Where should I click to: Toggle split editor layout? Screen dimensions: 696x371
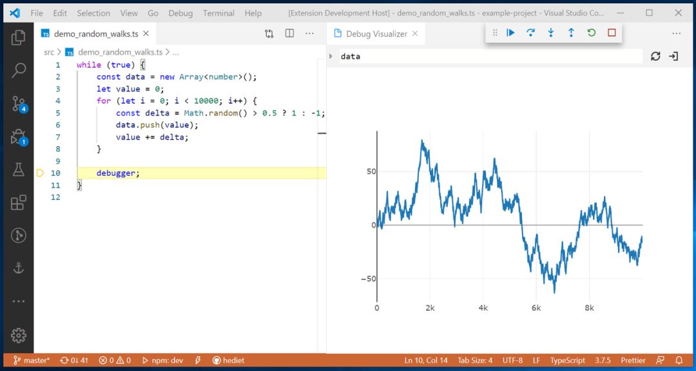[x=289, y=33]
